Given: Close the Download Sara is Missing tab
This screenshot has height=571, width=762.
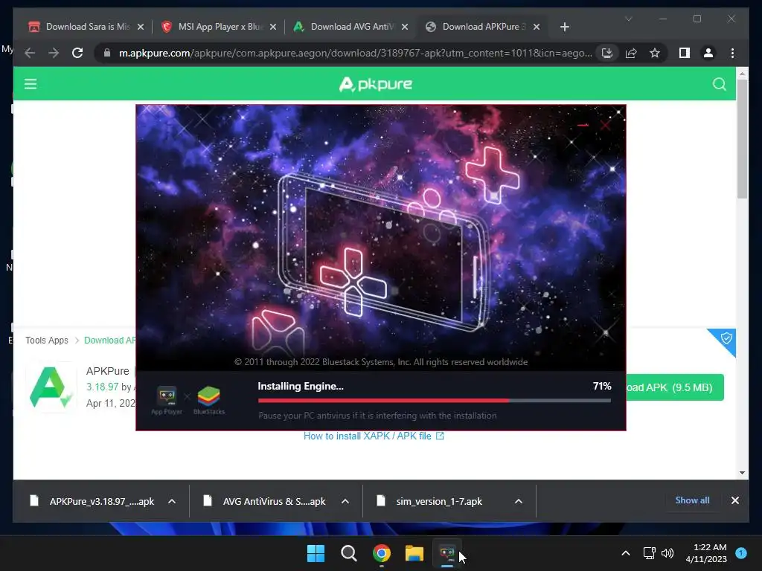Looking at the screenshot, I should (141, 27).
